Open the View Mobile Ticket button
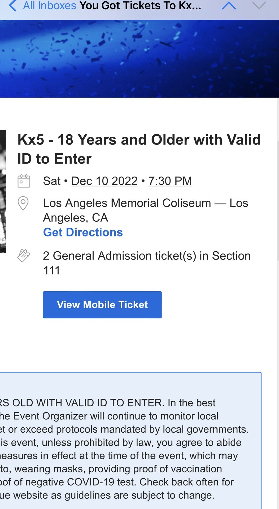The width and height of the screenshot is (279, 509). click(x=102, y=305)
